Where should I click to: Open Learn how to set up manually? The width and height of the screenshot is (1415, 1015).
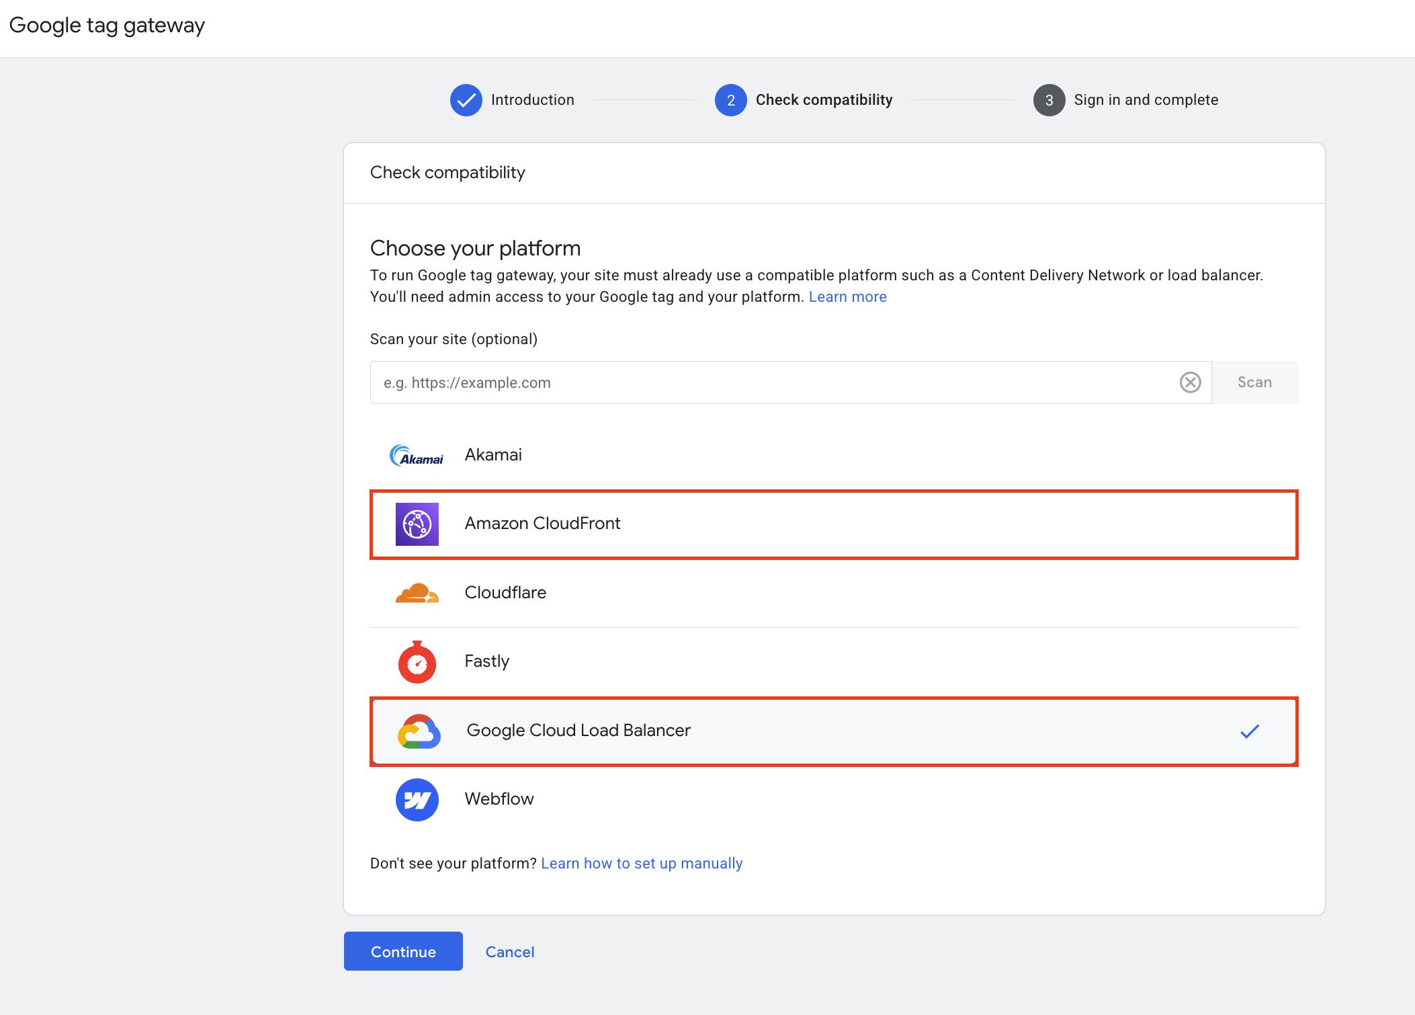[642, 864]
